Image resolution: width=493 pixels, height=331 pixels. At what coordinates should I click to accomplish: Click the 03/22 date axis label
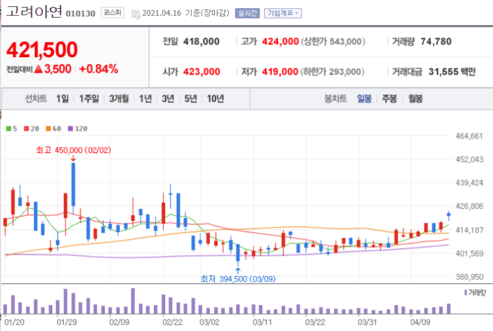coord(315,322)
